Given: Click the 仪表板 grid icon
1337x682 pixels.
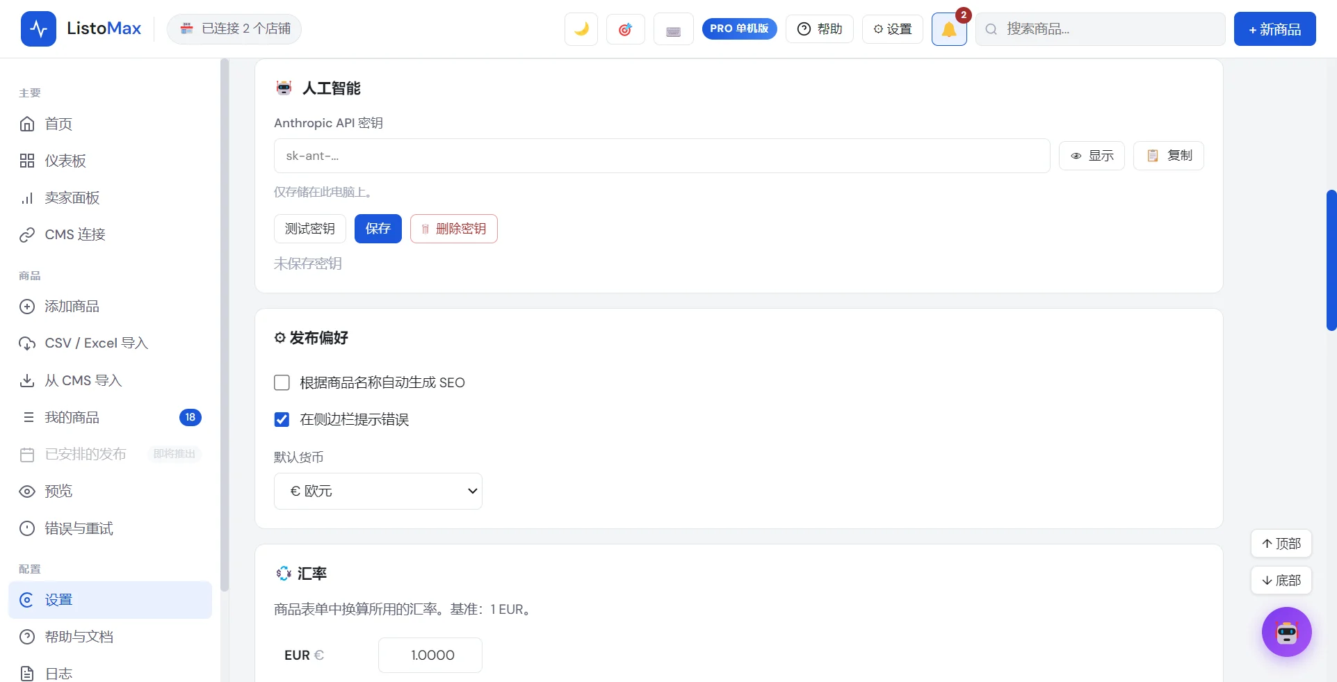Looking at the screenshot, I should click(27, 161).
